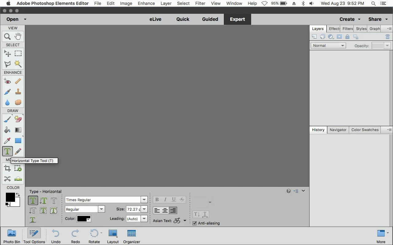
Task: Toggle underline formatting
Action: [173, 200]
